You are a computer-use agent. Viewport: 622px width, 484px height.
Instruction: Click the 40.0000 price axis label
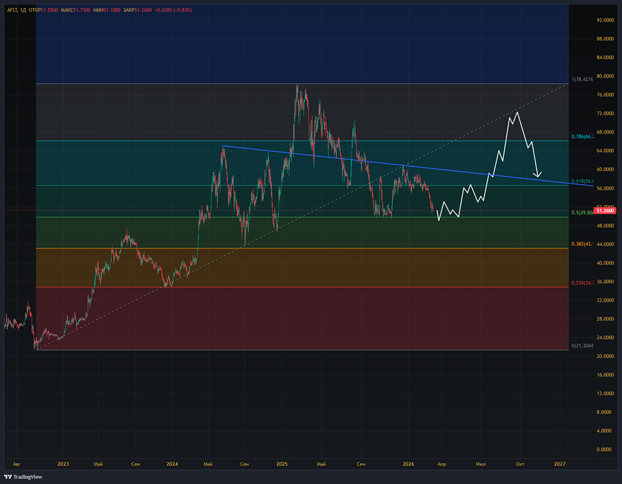pyautogui.click(x=605, y=263)
